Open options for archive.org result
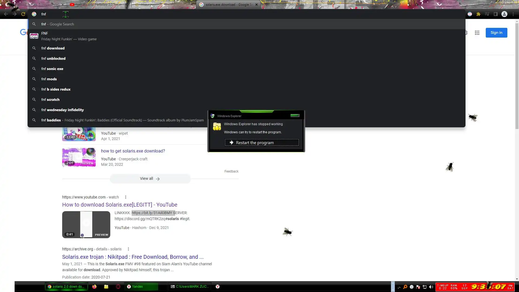 coord(128,249)
